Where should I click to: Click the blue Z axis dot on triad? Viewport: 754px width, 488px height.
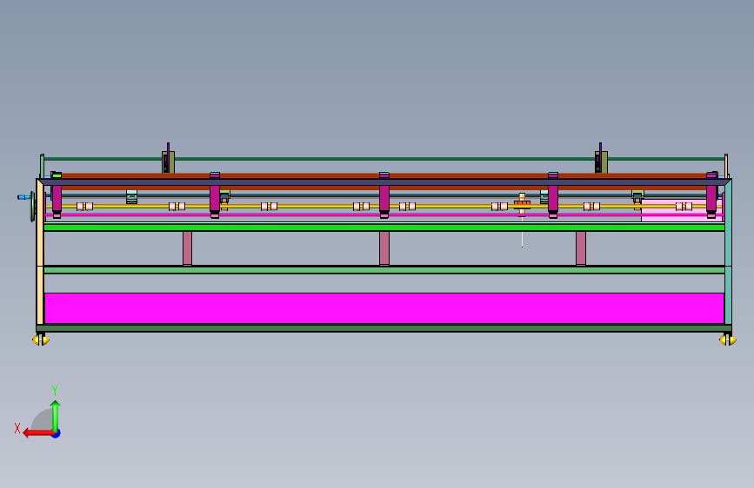coord(57,433)
